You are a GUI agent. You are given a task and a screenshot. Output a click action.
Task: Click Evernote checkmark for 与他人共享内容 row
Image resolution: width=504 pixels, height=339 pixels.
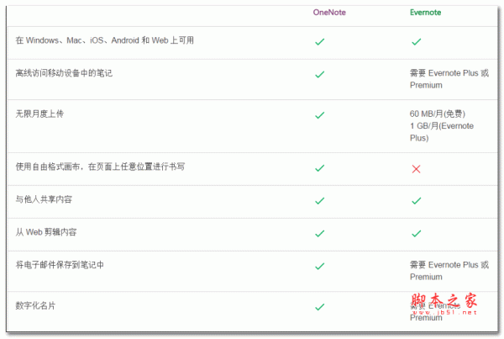point(417,201)
